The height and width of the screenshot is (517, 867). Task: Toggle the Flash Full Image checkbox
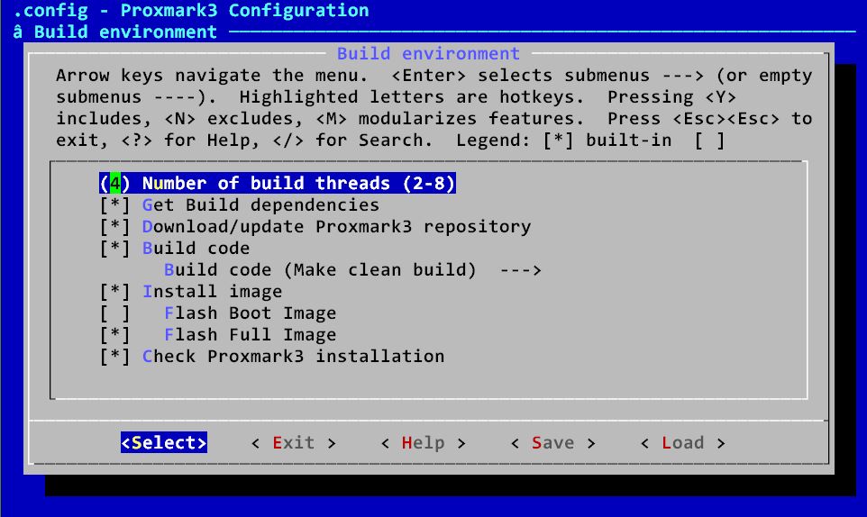(115, 335)
